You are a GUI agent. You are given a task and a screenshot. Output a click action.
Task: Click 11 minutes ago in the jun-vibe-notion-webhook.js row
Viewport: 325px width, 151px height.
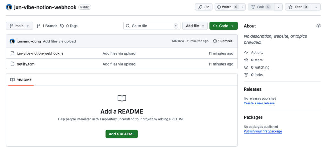[x=221, y=53]
